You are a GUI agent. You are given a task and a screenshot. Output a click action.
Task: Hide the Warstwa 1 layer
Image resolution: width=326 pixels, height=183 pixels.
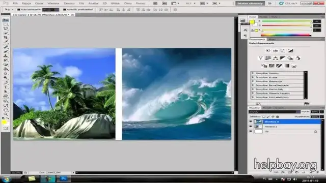tap(251, 127)
